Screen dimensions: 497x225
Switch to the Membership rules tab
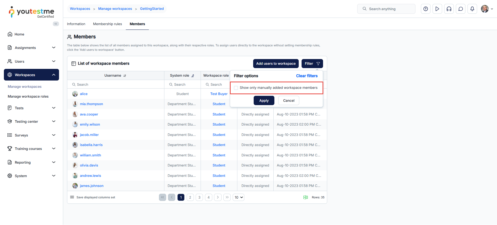(x=107, y=24)
